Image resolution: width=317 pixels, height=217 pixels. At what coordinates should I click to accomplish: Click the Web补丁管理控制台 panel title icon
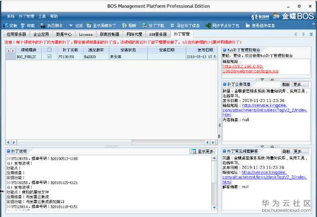(224, 50)
